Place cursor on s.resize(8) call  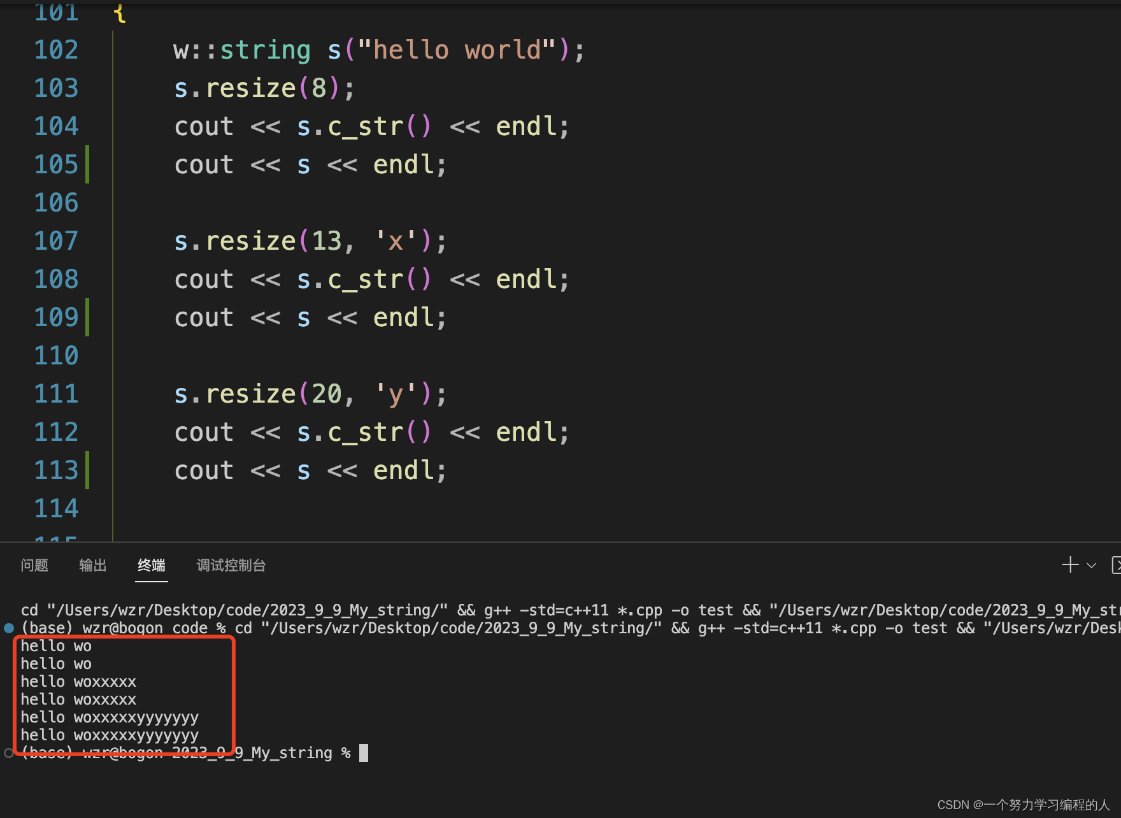click(257, 88)
